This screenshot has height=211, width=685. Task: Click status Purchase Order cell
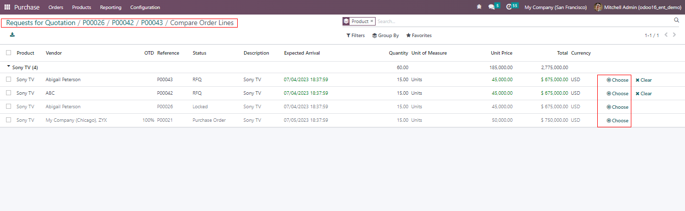(209, 120)
